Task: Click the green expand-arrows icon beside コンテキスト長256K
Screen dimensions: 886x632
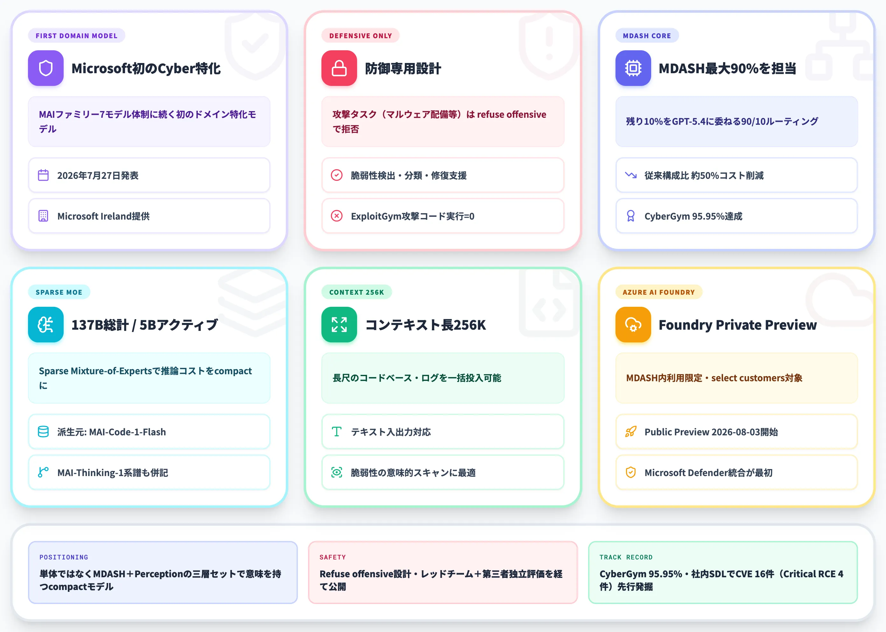Action: [339, 325]
